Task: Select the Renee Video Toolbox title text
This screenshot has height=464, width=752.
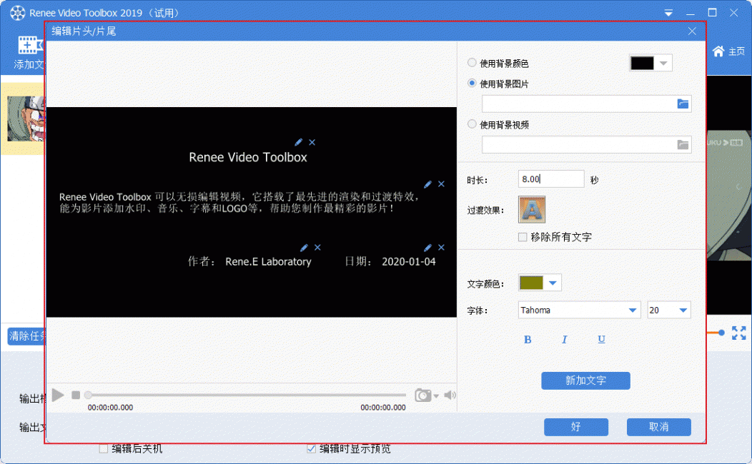Action: (x=248, y=158)
